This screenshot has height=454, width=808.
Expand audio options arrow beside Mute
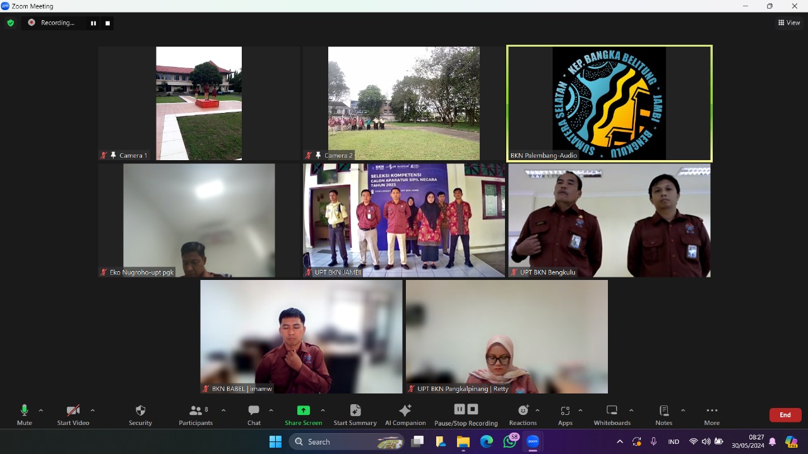41,410
